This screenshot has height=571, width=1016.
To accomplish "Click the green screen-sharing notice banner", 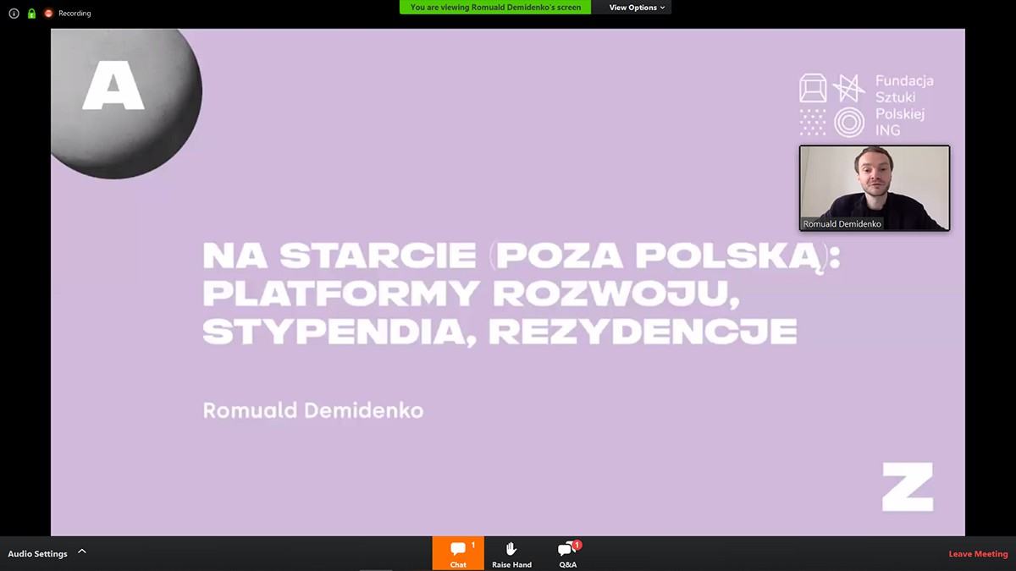I will (x=495, y=8).
